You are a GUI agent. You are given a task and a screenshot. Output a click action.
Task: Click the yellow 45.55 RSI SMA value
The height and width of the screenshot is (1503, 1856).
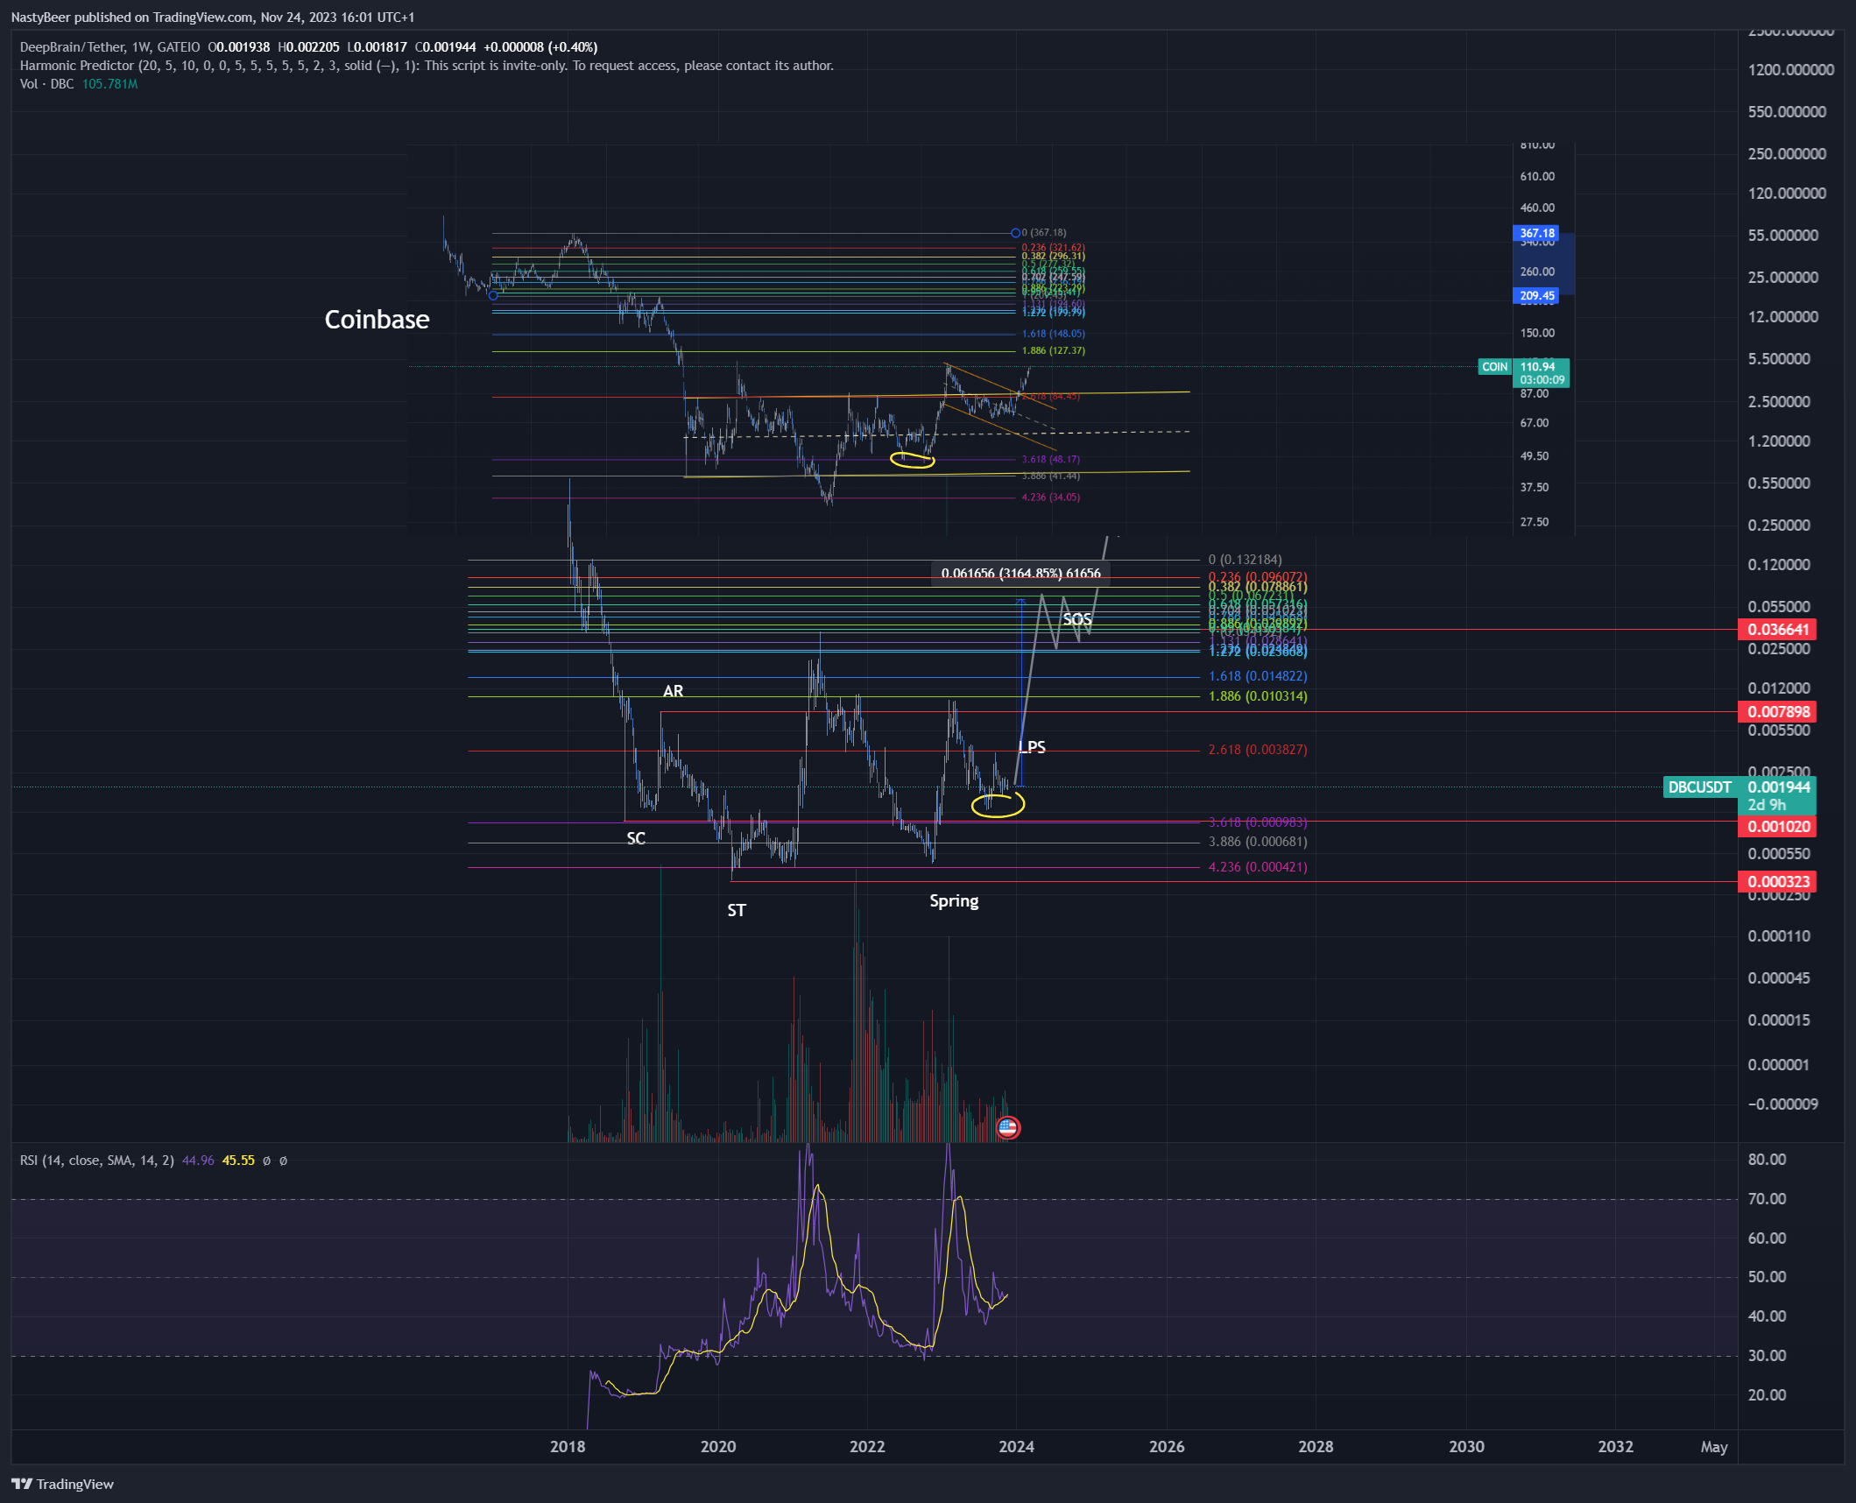point(238,1161)
